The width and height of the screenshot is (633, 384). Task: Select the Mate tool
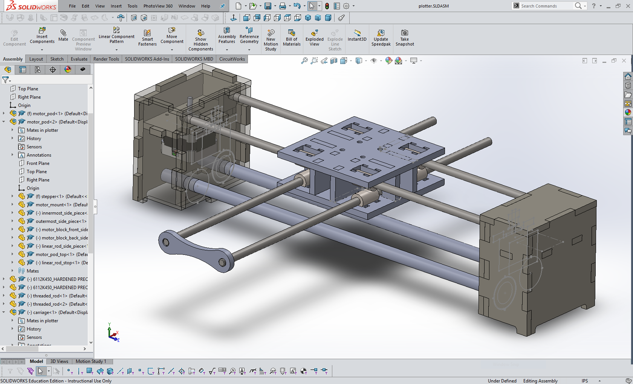tap(63, 35)
